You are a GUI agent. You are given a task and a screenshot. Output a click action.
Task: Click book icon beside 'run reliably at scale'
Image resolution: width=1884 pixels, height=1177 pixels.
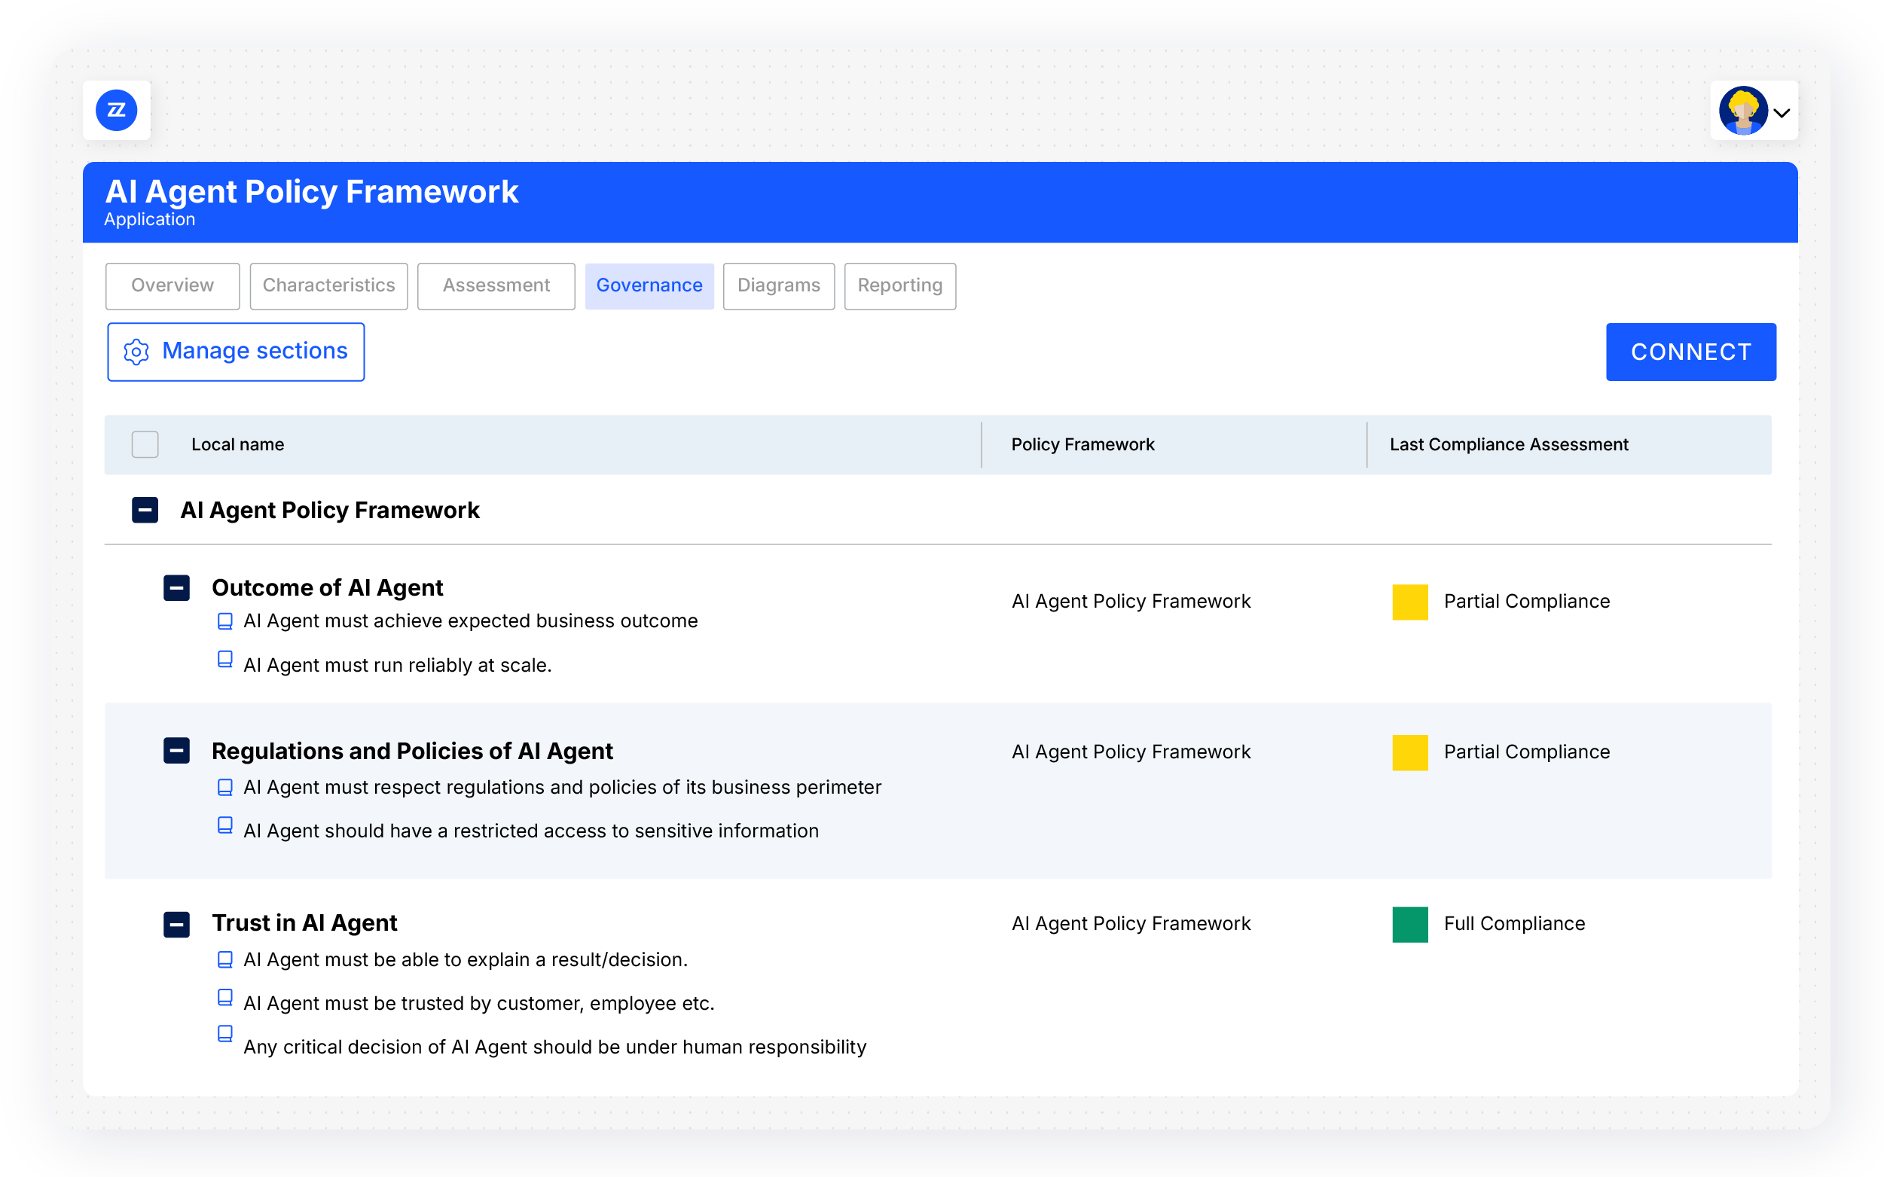click(x=225, y=660)
